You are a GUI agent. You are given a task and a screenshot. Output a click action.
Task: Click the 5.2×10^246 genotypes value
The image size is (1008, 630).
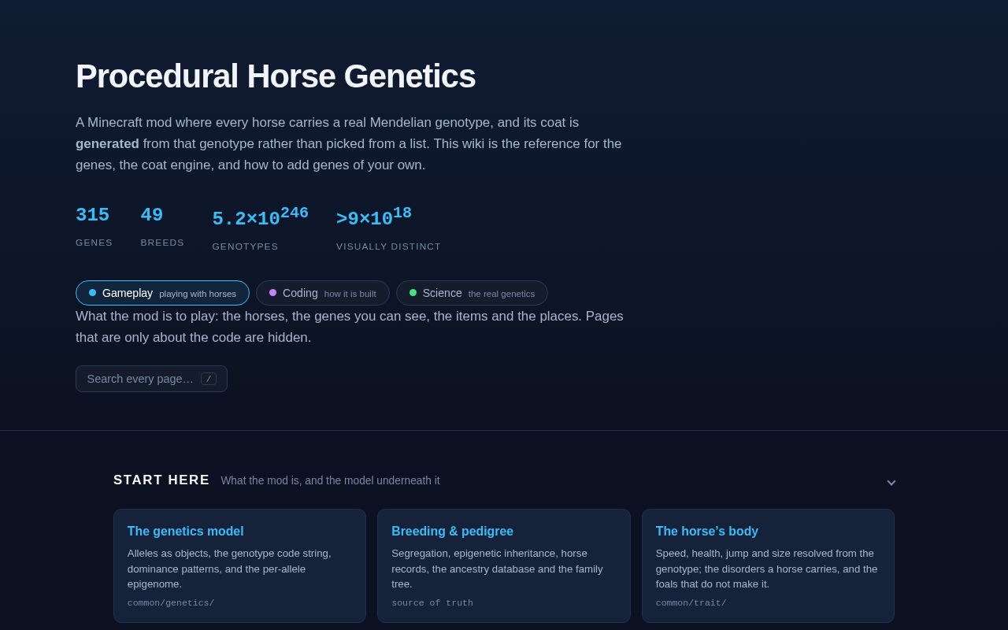pos(260,217)
